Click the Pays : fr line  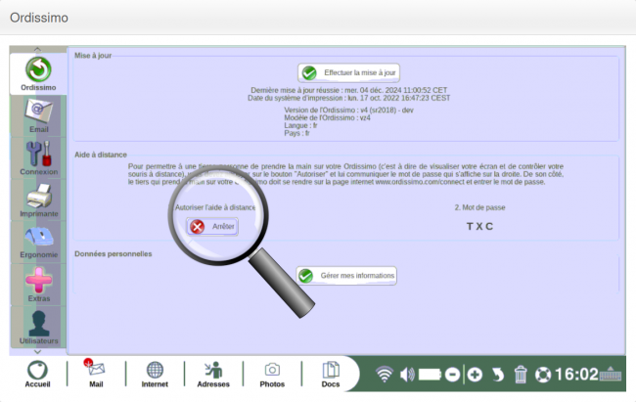[296, 133]
